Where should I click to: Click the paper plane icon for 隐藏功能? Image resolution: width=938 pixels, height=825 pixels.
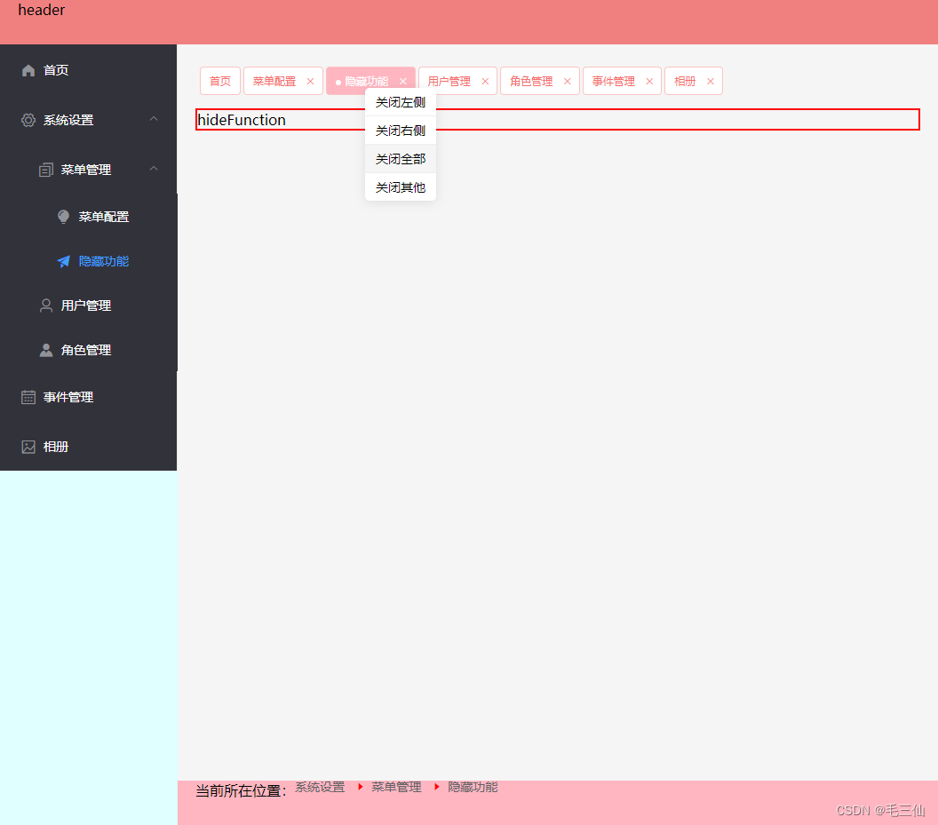[x=62, y=260]
